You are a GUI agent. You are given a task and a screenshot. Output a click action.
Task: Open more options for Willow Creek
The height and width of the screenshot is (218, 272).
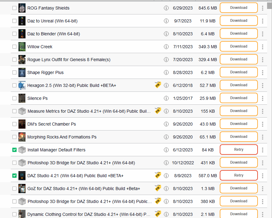click(x=262, y=47)
